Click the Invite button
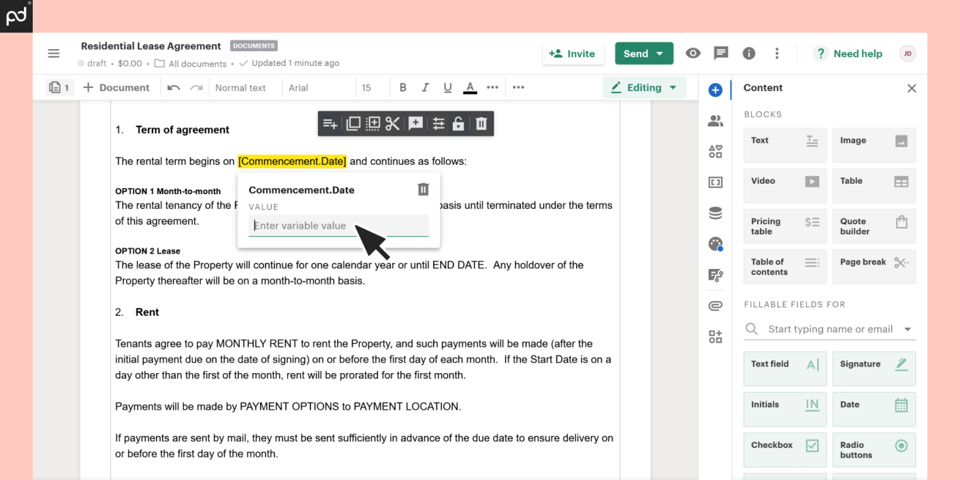960x480 pixels. point(573,54)
